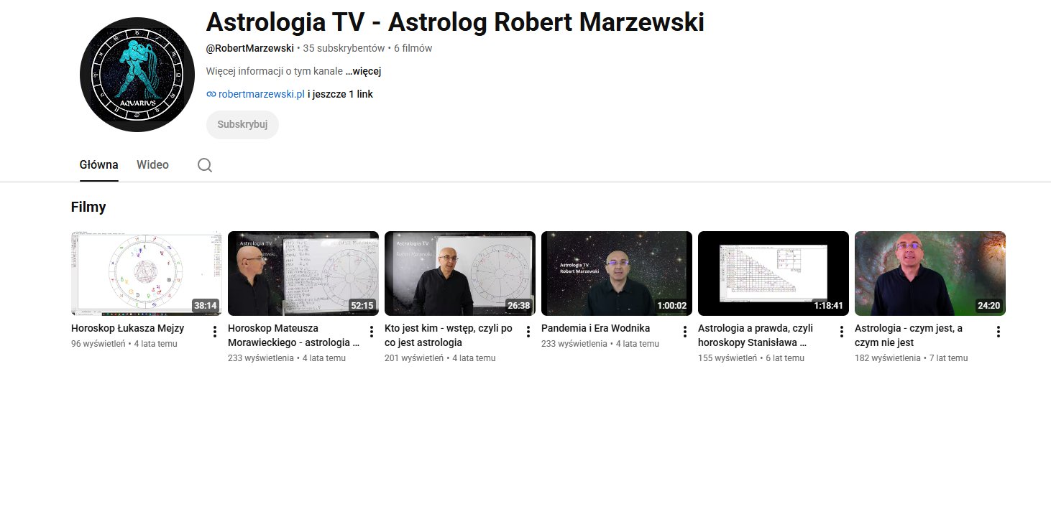Click the @RobertMarzewski handle

click(x=250, y=48)
